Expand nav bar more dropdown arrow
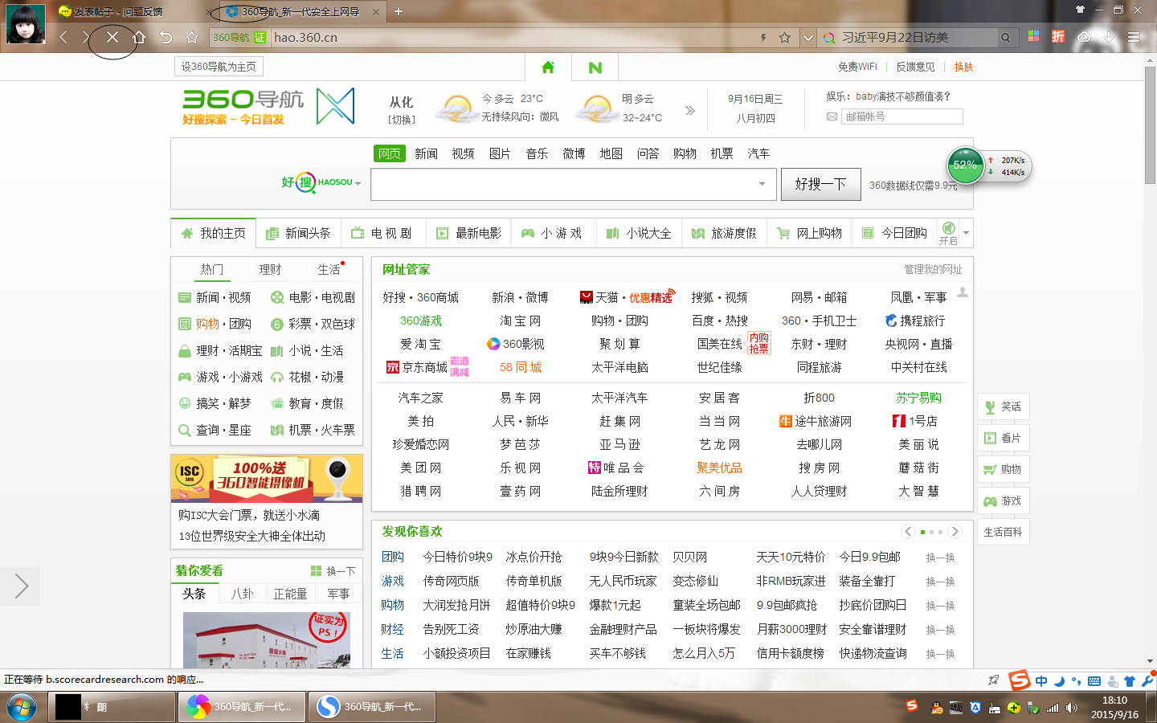1157x723 pixels. (966, 233)
